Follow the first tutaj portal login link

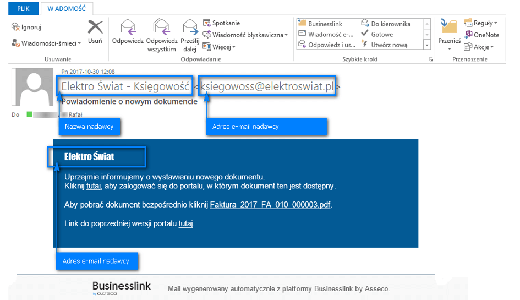click(94, 186)
